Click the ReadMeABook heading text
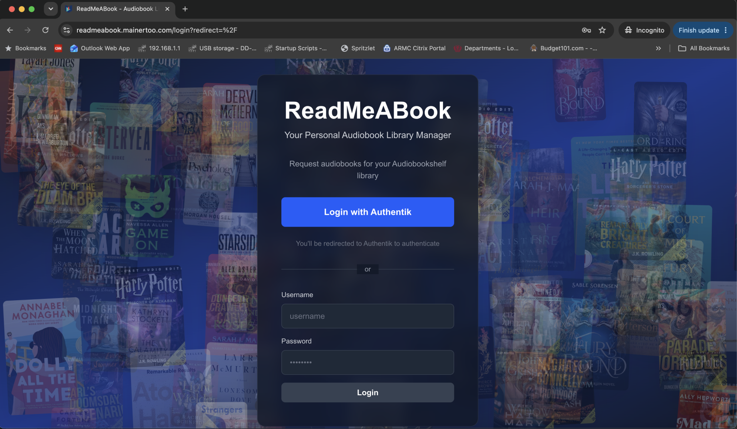 [368, 110]
